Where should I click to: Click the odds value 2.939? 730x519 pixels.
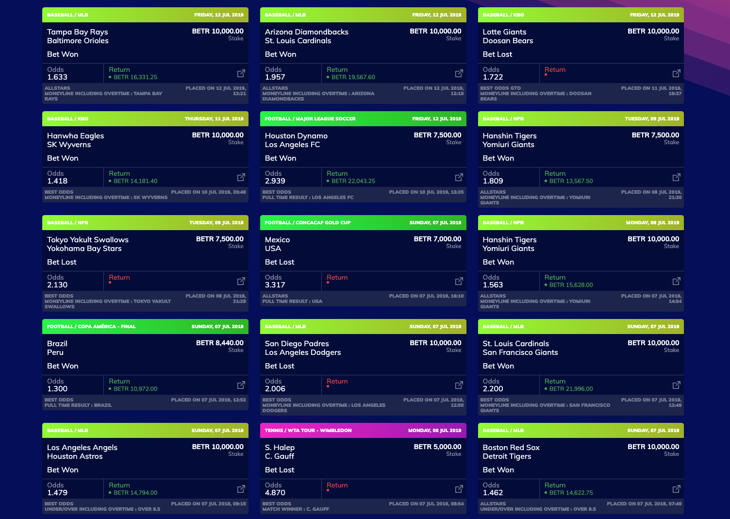click(275, 181)
